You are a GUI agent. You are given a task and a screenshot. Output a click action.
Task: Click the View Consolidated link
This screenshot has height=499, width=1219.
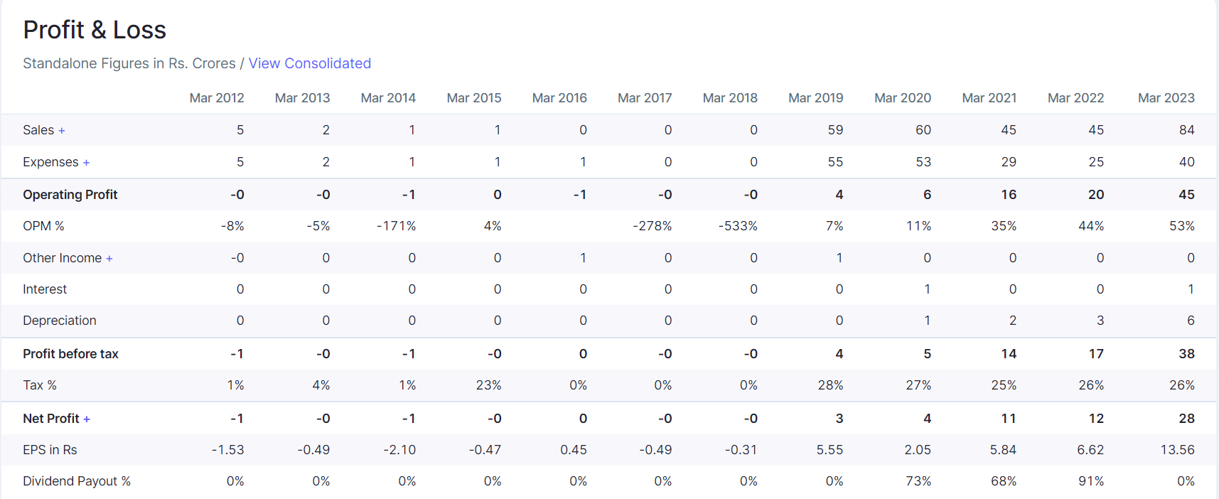point(309,63)
